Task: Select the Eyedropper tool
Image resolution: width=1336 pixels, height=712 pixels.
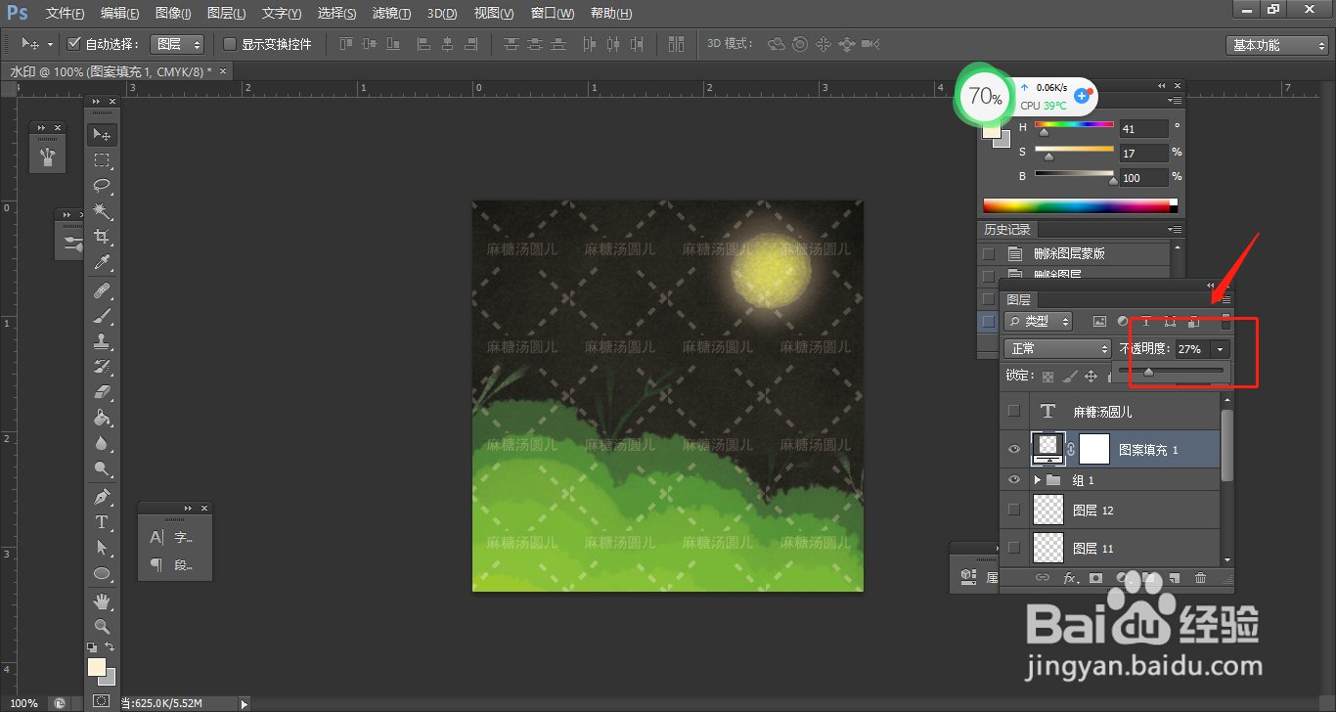Action: tap(102, 262)
